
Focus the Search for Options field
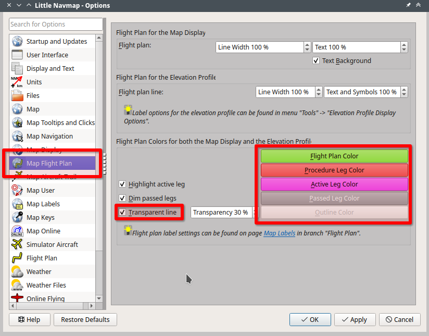[x=56, y=24]
